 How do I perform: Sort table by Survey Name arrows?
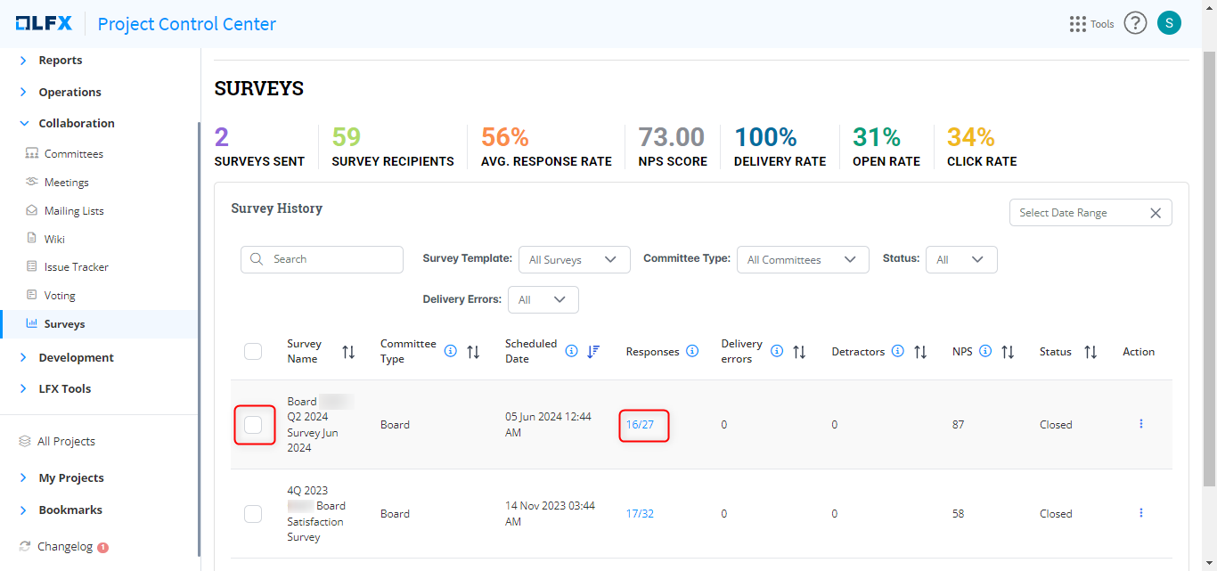[x=348, y=352]
